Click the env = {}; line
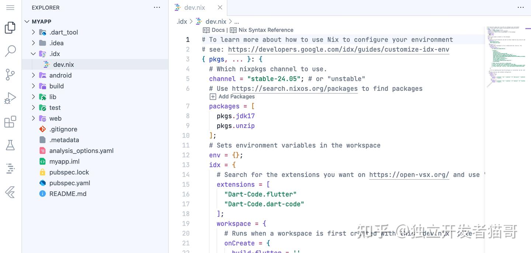Viewport: 531px width, 253px height. (226, 155)
